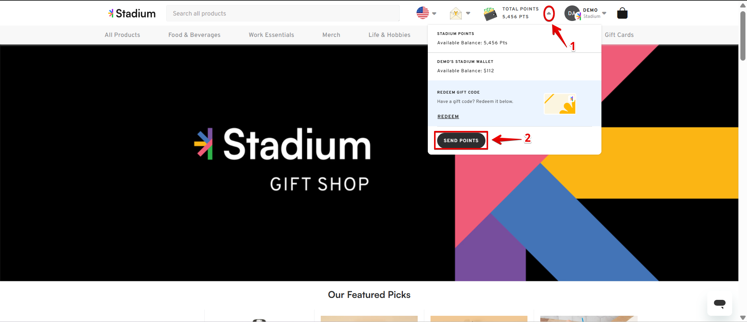Expand the Demo account dropdown arrow
This screenshot has height=322, width=747.
pos(604,13)
